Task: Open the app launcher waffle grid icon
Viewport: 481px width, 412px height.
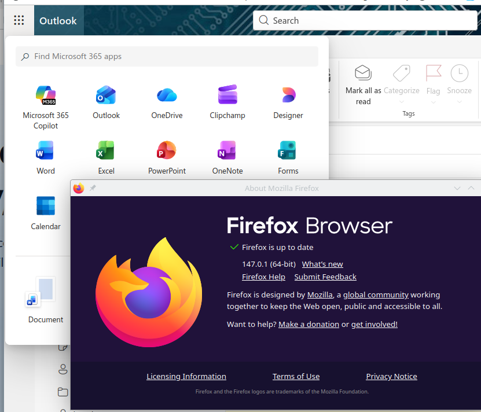Action: pyautogui.click(x=19, y=20)
